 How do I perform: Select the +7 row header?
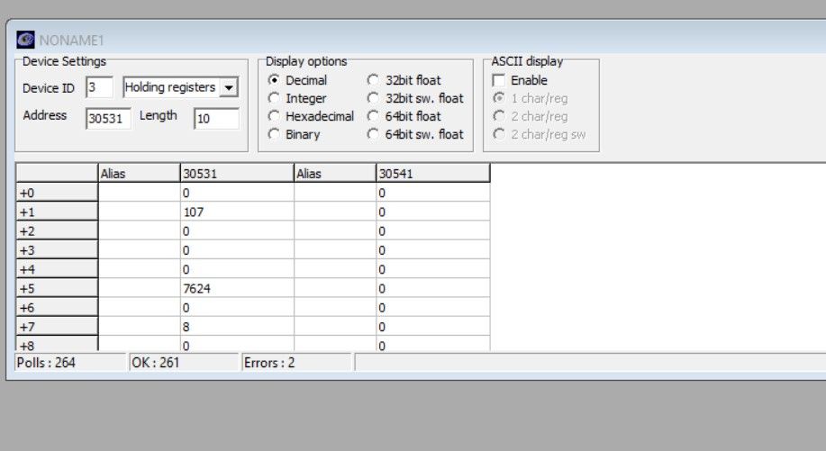coord(57,326)
